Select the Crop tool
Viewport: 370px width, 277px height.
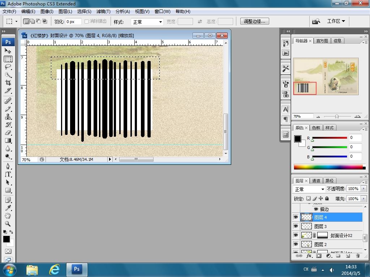coord(8,83)
